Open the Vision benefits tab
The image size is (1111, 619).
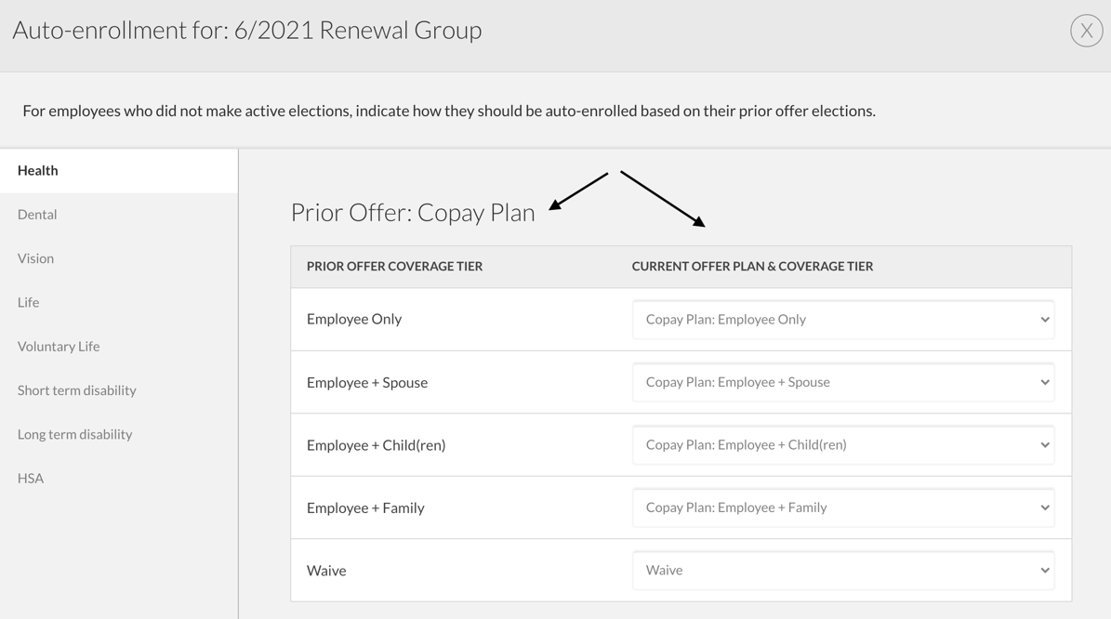click(x=119, y=258)
